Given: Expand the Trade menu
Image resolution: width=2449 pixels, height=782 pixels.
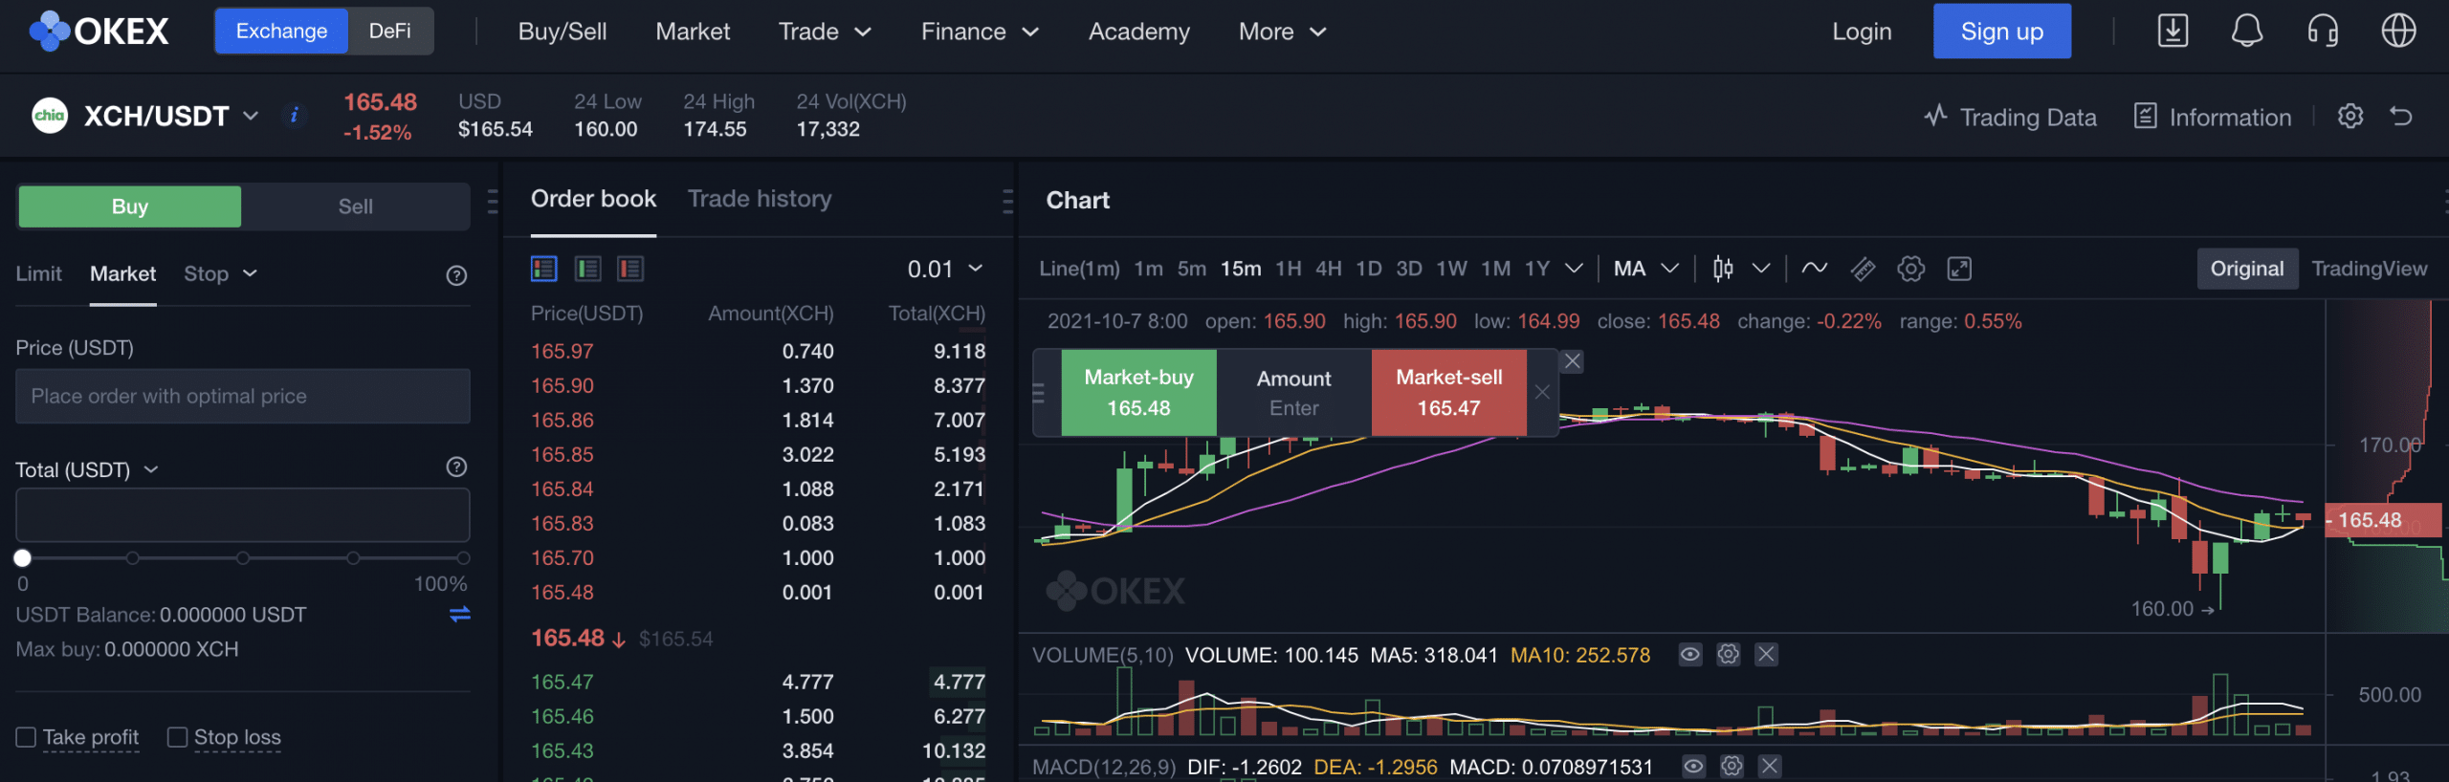Looking at the screenshot, I should [825, 32].
